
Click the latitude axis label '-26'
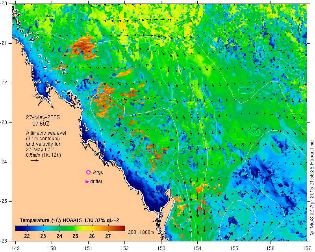point(4,241)
